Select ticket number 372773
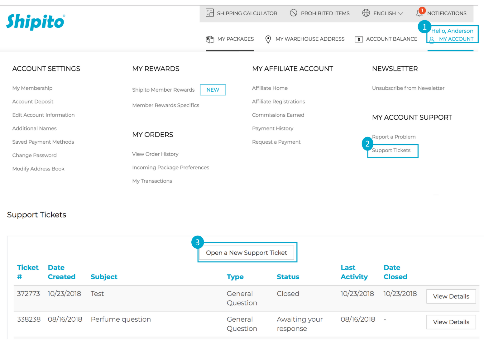Image resolution: width=484 pixels, height=350 pixels. pos(28,294)
